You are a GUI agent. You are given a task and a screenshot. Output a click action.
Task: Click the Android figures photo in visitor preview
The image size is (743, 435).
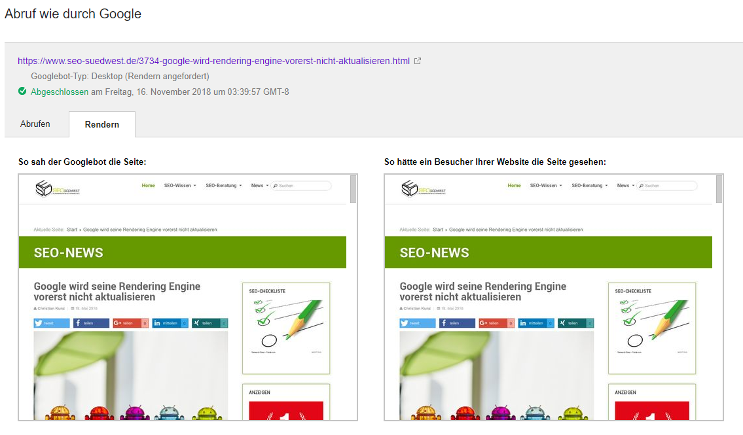(497, 375)
